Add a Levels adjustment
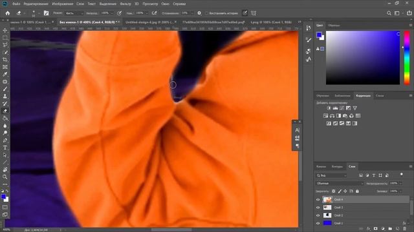Screen dimensions: 414x232 (x=335, y=108)
